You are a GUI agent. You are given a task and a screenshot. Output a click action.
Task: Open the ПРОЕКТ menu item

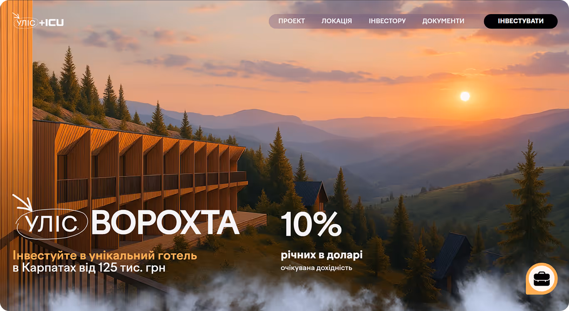[x=292, y=21]
